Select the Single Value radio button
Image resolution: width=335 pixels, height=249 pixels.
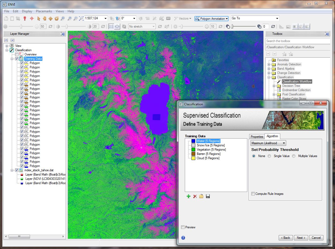(x=270, y=156)
